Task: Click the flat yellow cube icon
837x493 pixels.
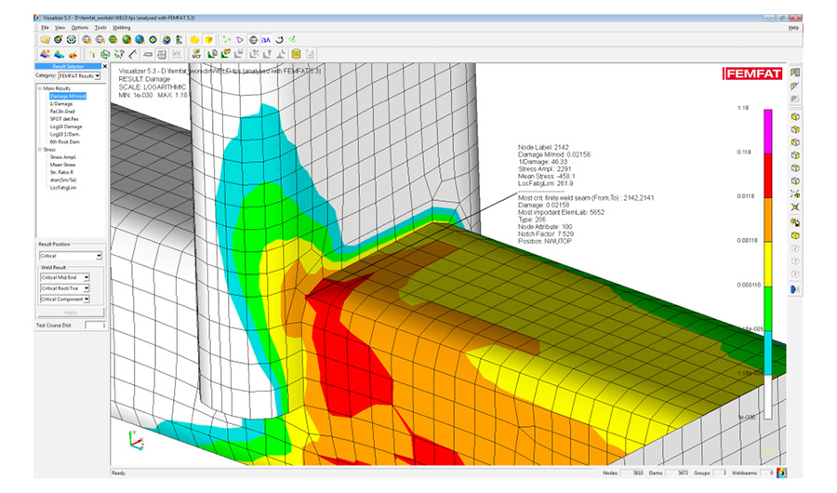Action: point(194,39)
